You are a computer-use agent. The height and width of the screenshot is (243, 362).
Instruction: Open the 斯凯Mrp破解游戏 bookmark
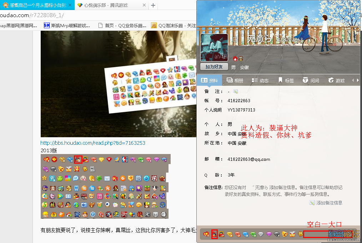click(x=67, y=25)
